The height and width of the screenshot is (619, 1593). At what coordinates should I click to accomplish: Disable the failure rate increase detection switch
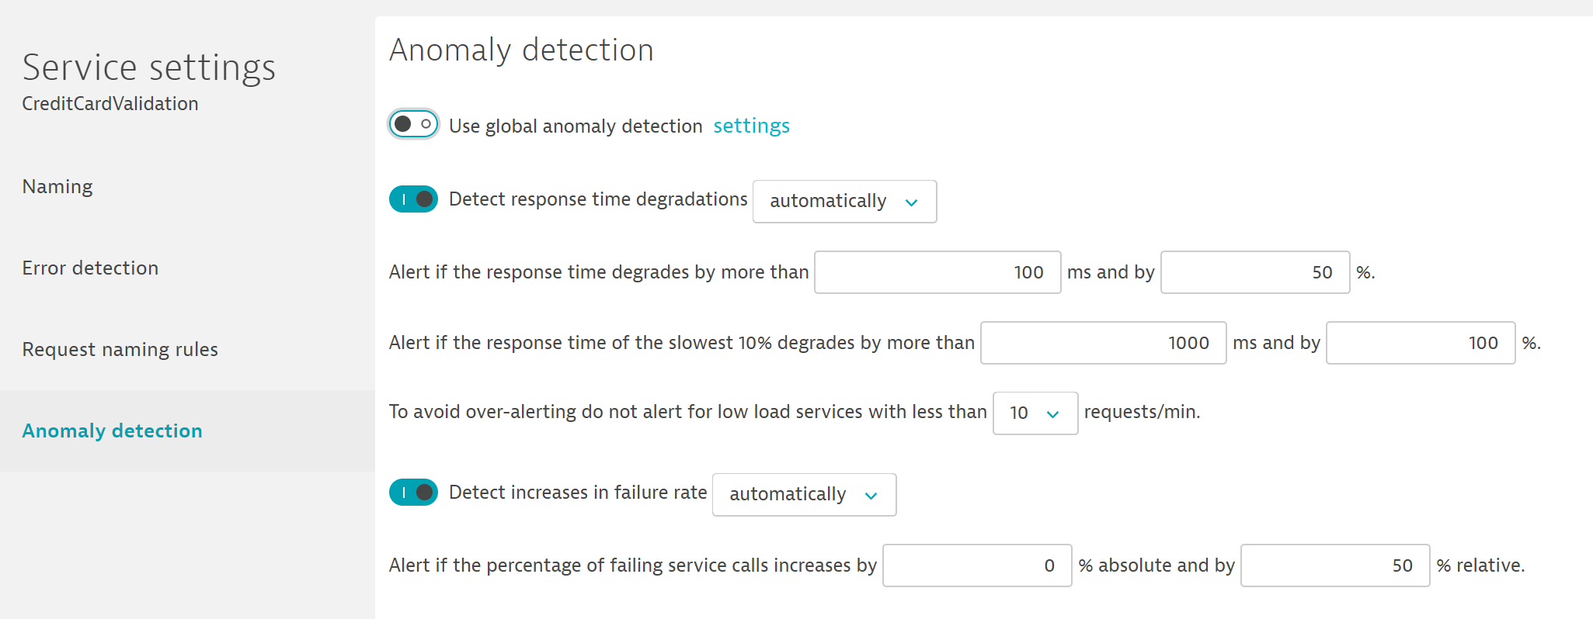[413, 493]
